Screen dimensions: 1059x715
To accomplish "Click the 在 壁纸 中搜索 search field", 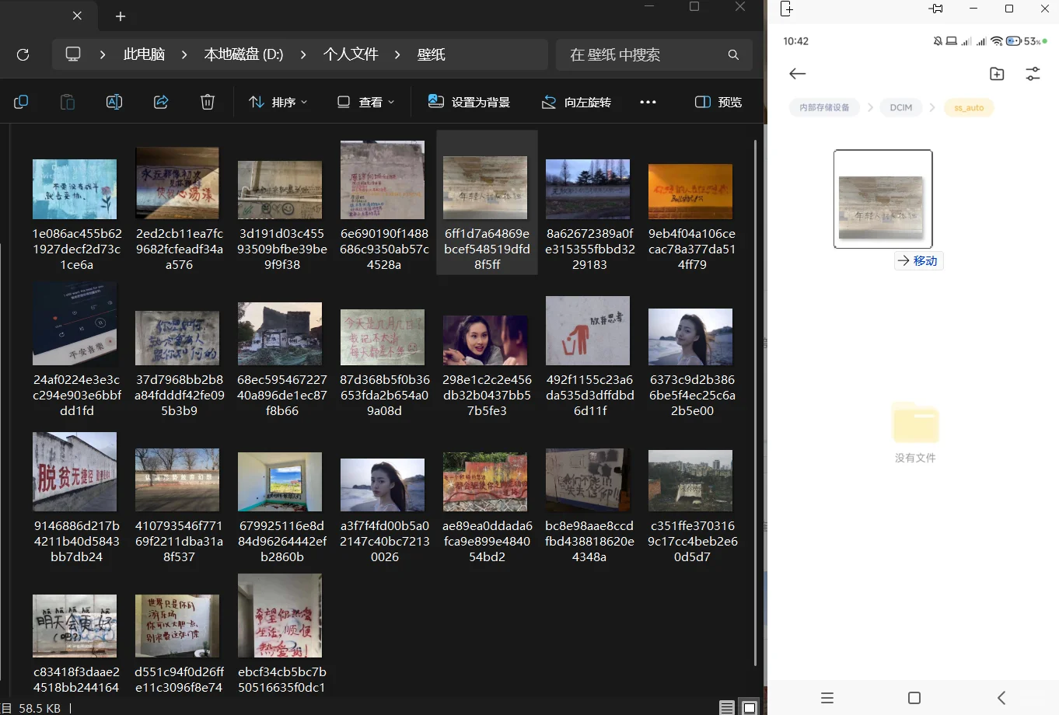I will coord(654,54).
